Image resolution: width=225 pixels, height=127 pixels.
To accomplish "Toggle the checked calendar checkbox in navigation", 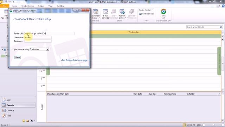I will [x=6, y=56].
